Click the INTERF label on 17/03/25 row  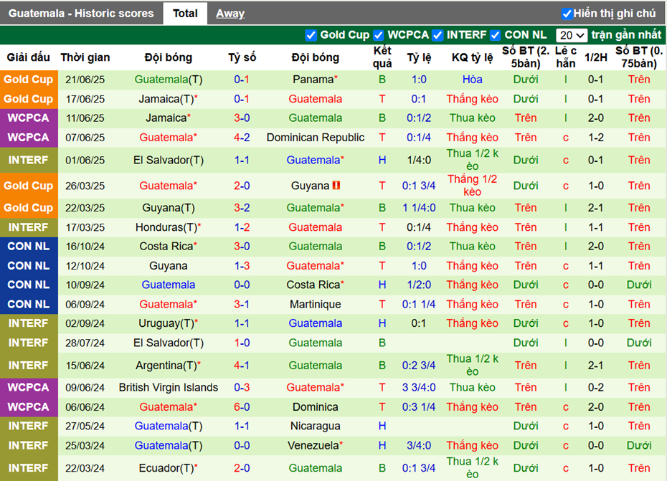click(x=29, y=227)
